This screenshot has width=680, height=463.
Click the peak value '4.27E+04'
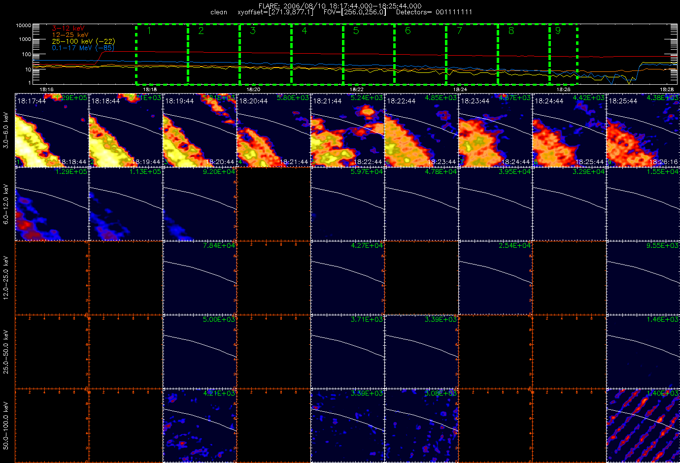367,246
